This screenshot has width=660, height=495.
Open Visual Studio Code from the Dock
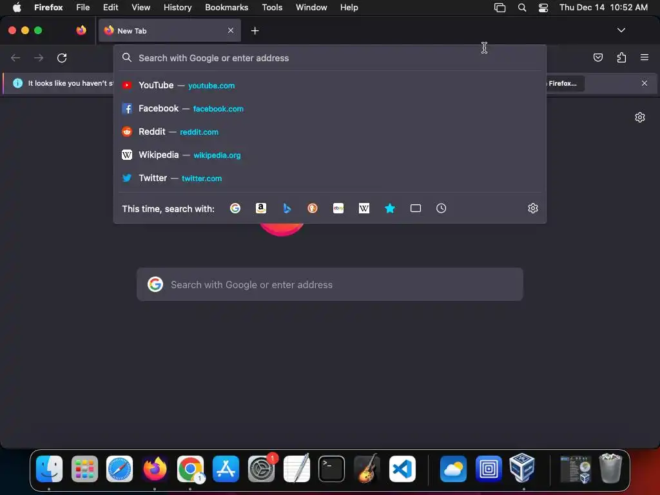[x=402, y=469]
